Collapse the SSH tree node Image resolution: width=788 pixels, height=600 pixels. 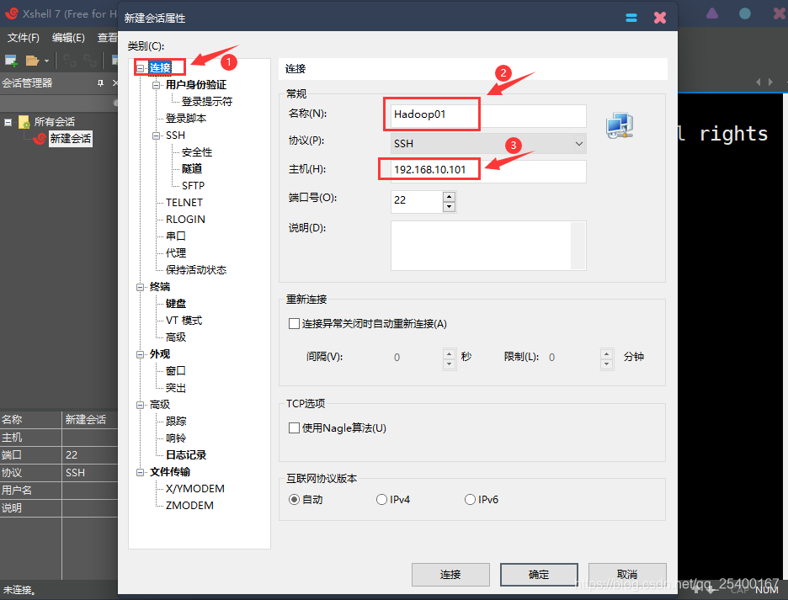[x=157, y=135]
